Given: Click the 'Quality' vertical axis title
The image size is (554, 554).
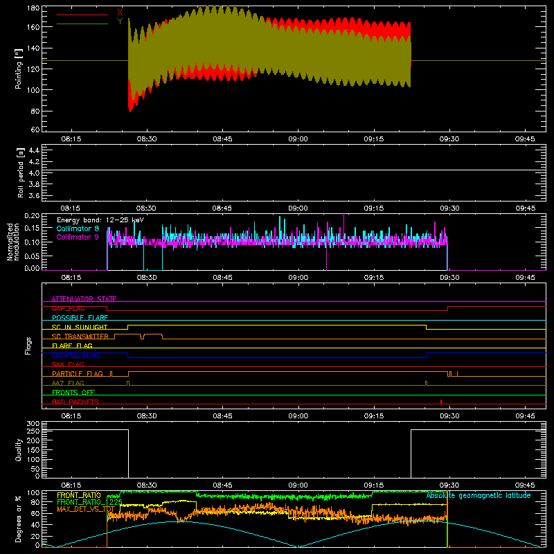Looking at the screenshot, I should pos(19,449).
